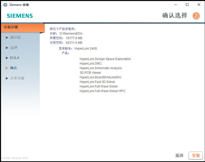Click the arrow beside 正在安装 step
This screenshot has width=205, height=162.
7,78
